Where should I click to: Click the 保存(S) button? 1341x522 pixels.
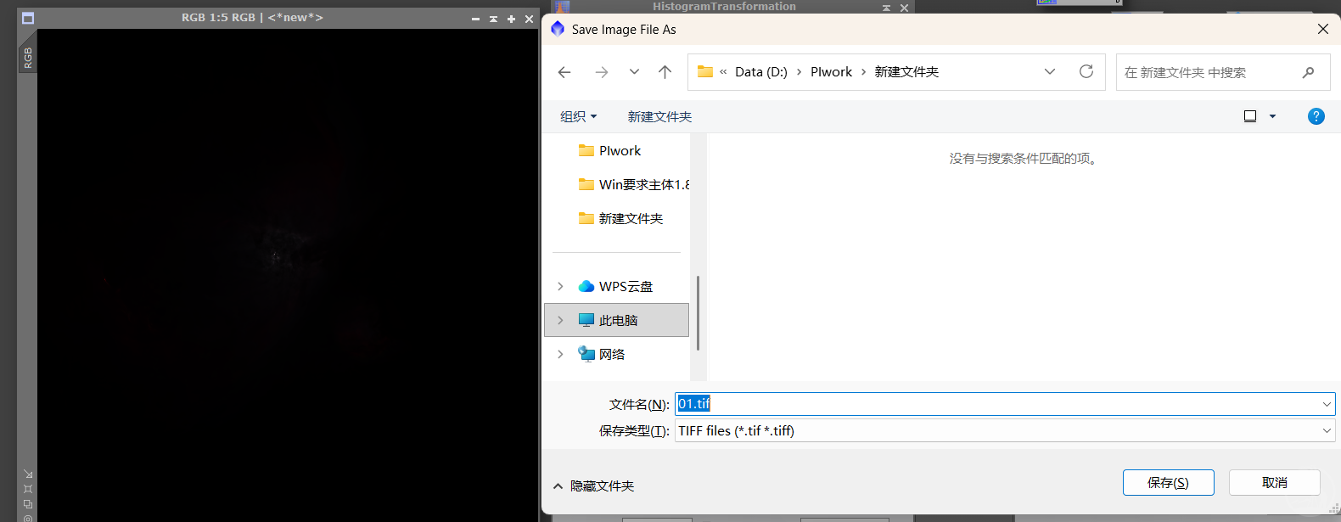pos(1168,483)
